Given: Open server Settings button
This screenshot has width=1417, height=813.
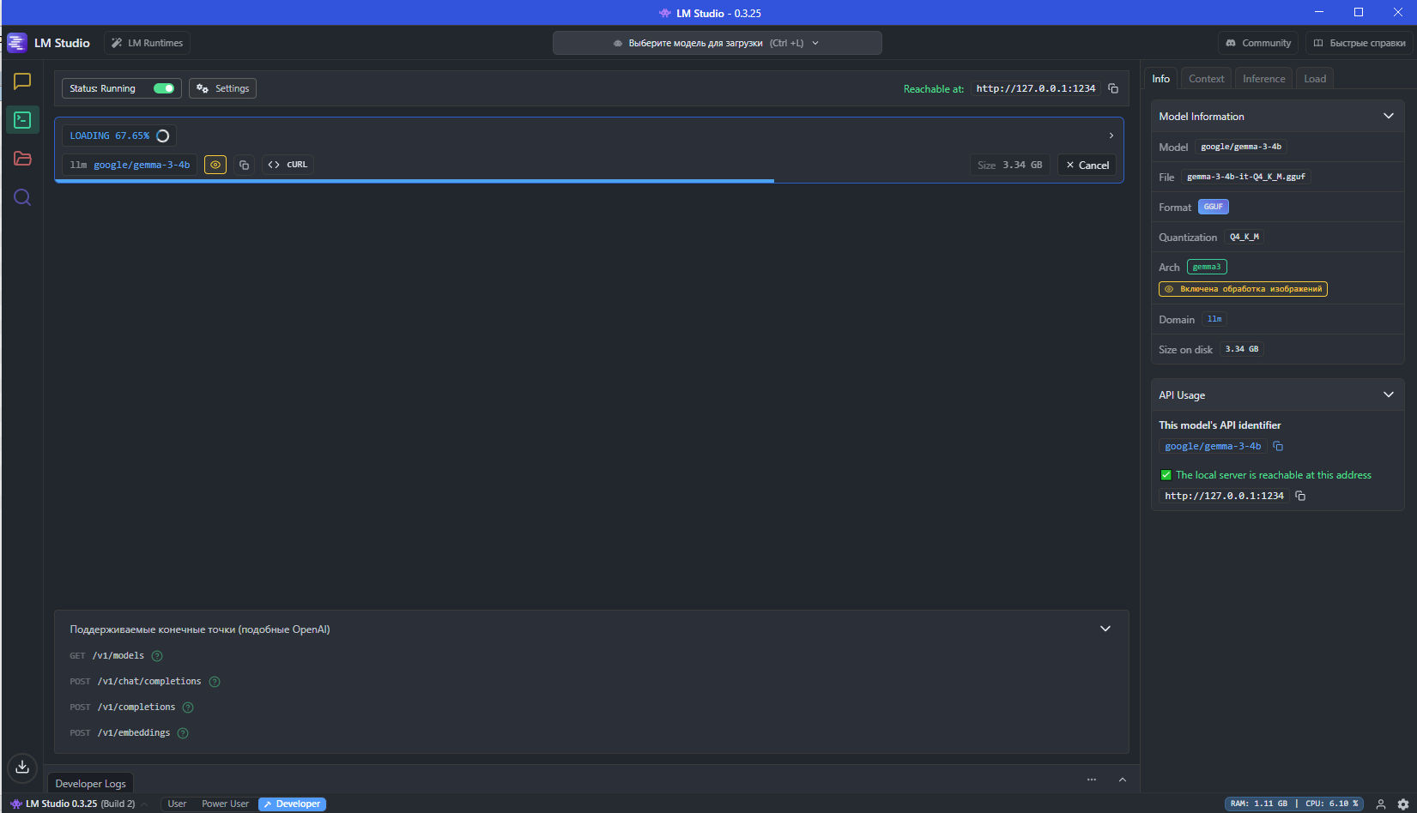Looking at the screenshot, I should (222, 88).
